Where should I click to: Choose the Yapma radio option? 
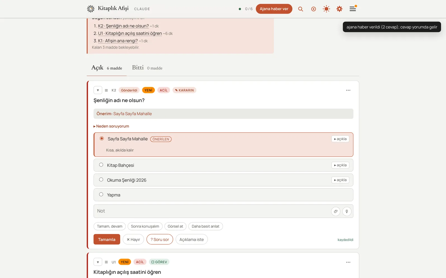point(101,195)
